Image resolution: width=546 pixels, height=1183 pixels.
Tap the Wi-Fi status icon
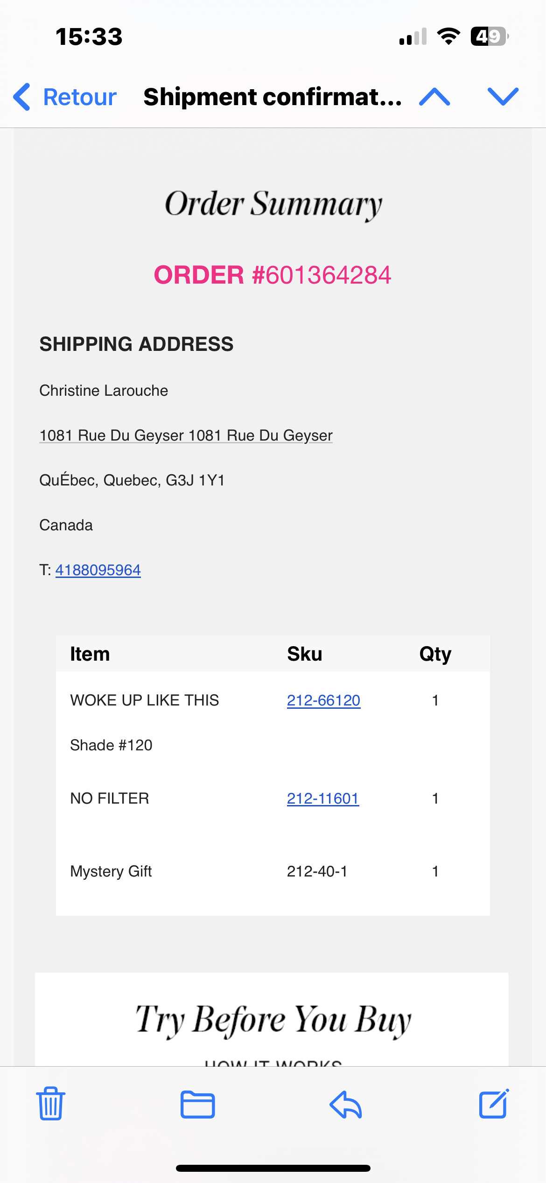[448, 36]
